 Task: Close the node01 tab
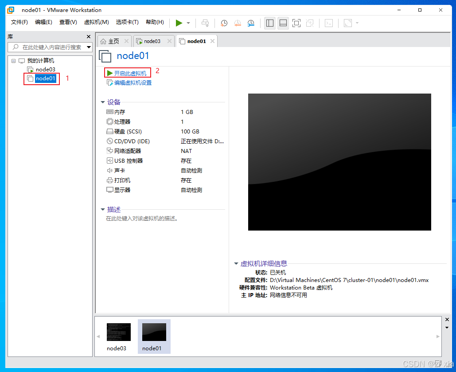(x=213, y=41)
